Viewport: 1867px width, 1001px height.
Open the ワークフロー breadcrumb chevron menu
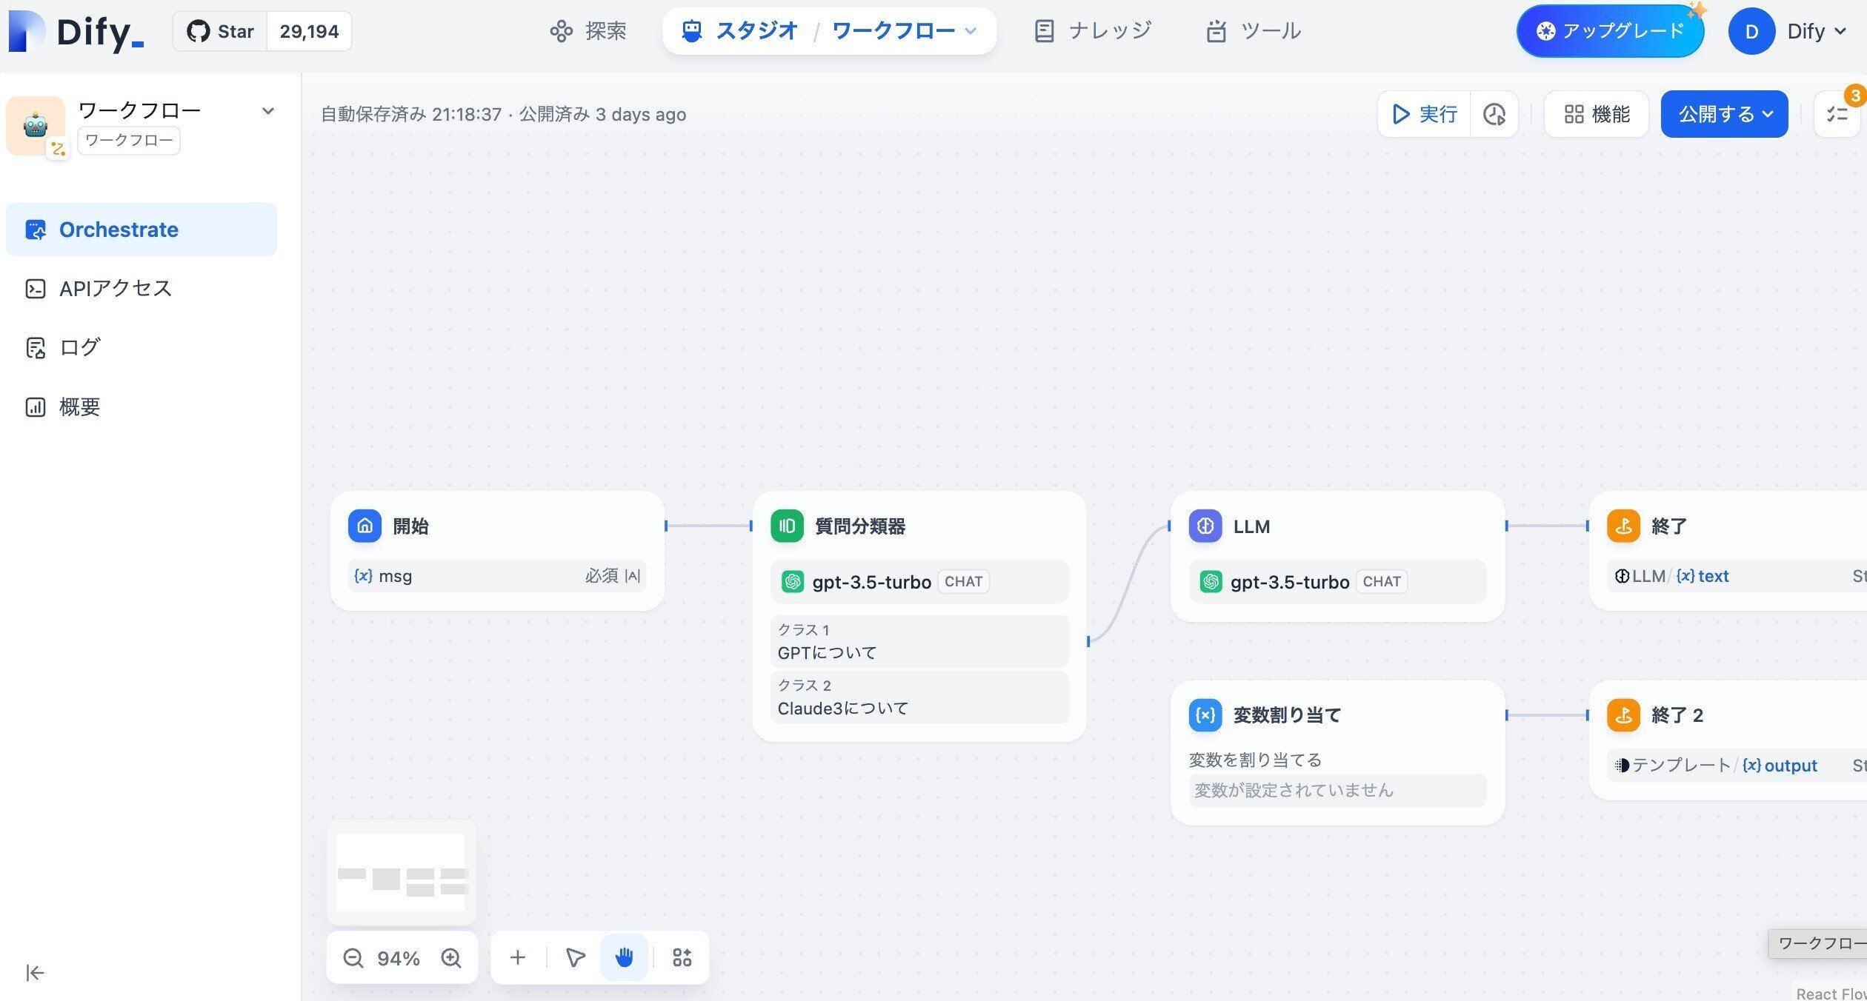(x=971, y=32)
